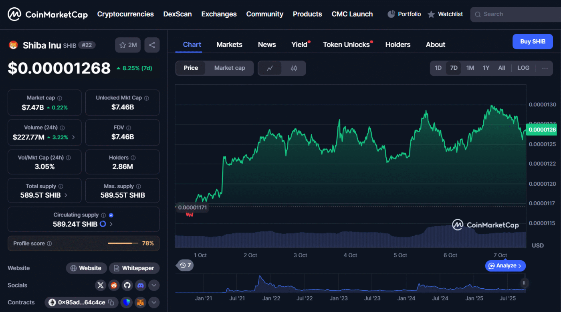Image resolution: width=561 pixels, height=312 pixels.
Task: Copy the contract address 0x95ad...64c4ce
Action: coord(111,302)
